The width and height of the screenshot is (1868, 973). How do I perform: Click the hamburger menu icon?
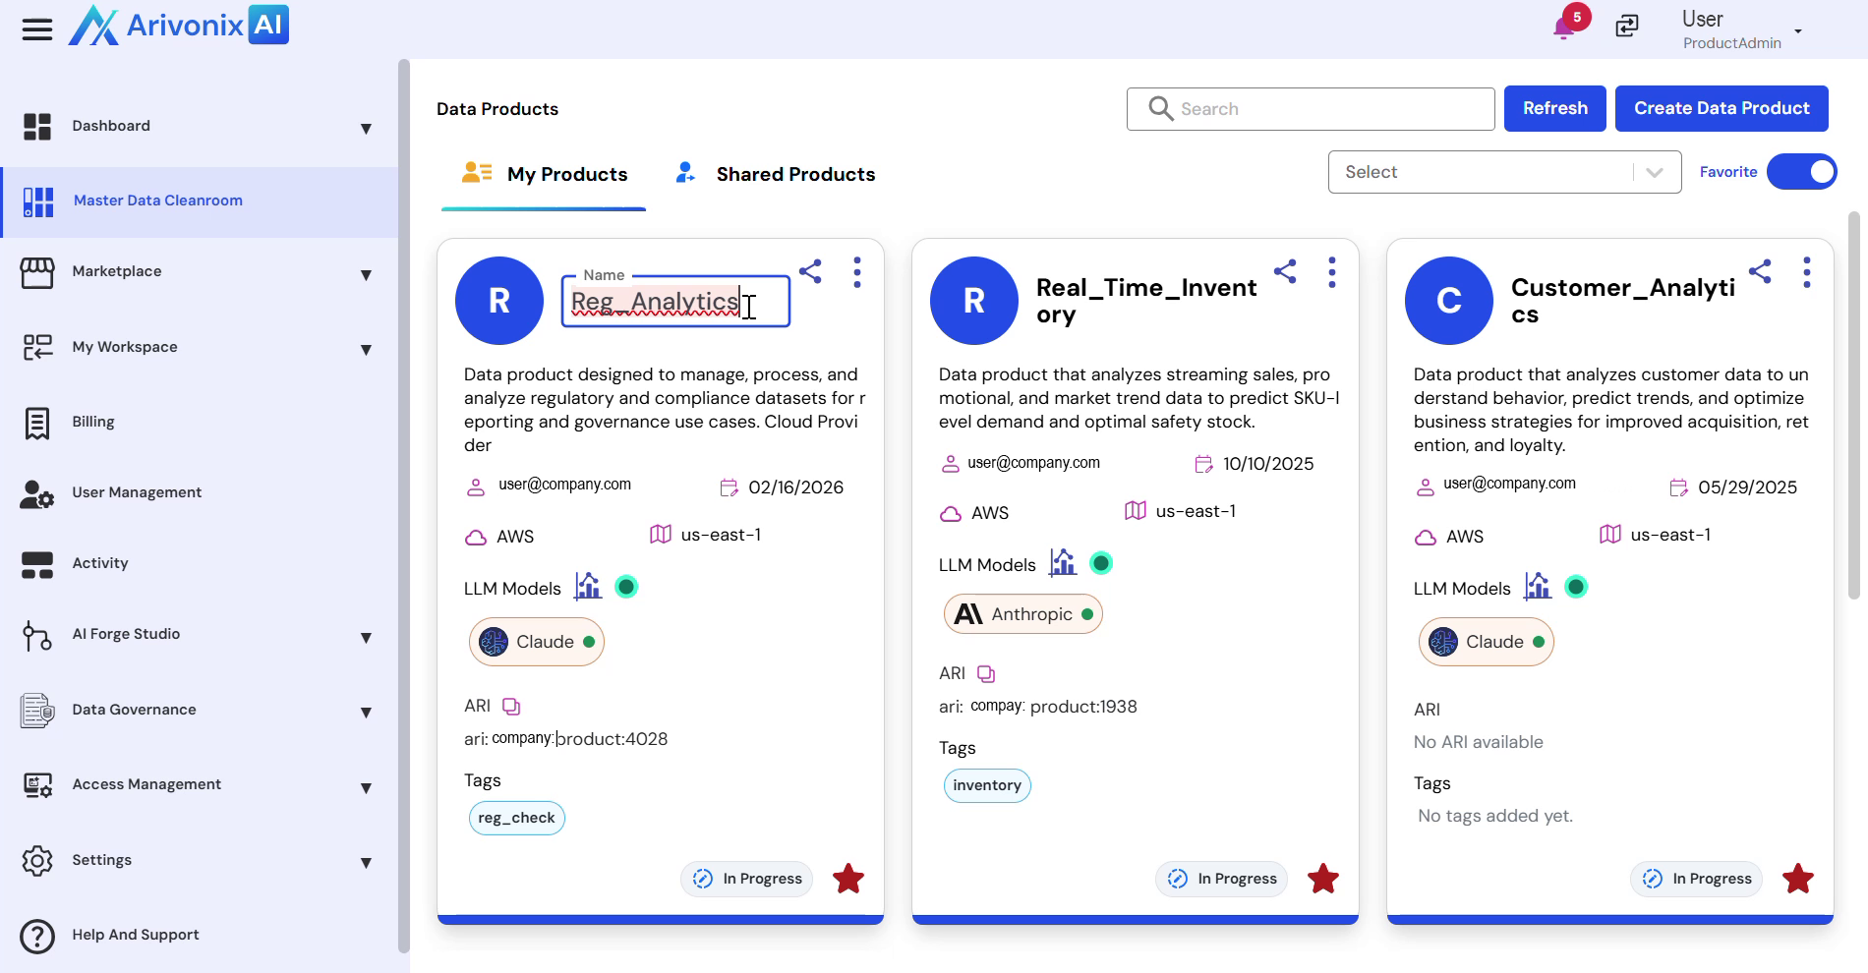(x=37, y=29)
